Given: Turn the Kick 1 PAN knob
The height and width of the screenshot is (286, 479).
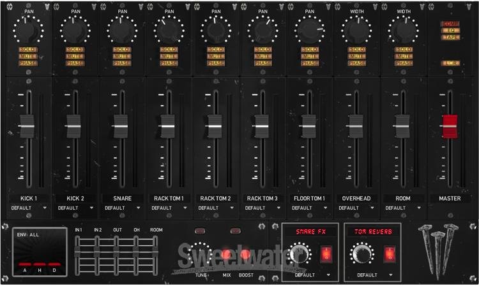Looking at the screenshot, I should [x=27, y=29].
